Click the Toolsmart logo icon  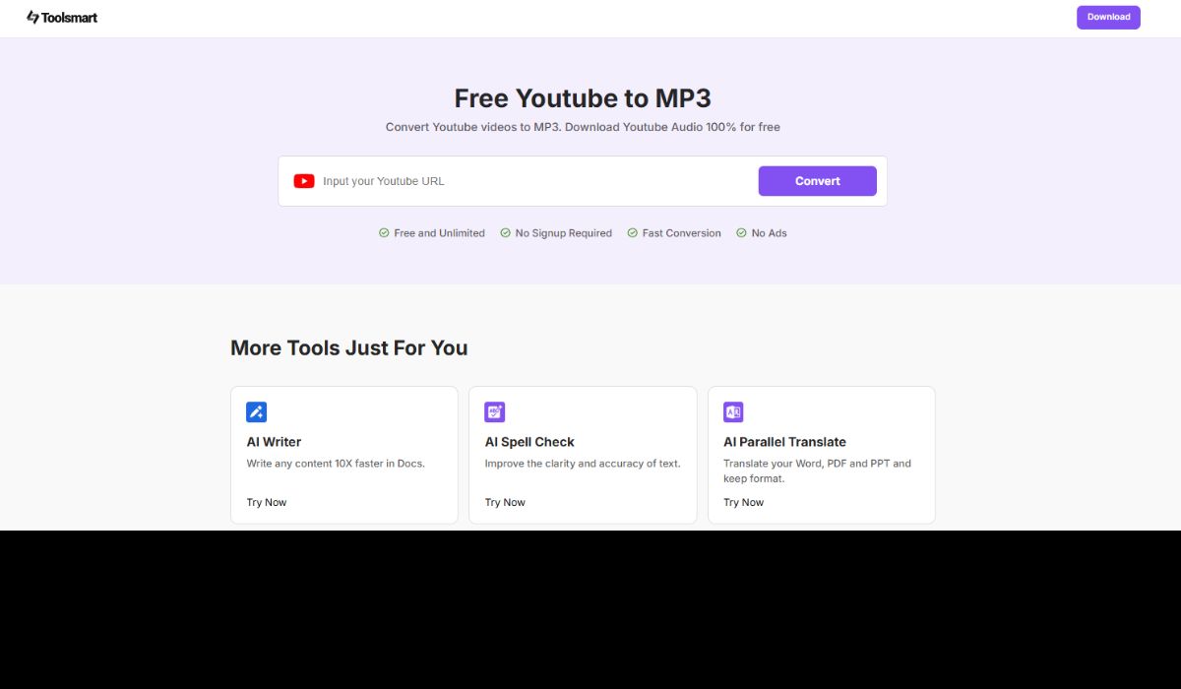point(32,17)
